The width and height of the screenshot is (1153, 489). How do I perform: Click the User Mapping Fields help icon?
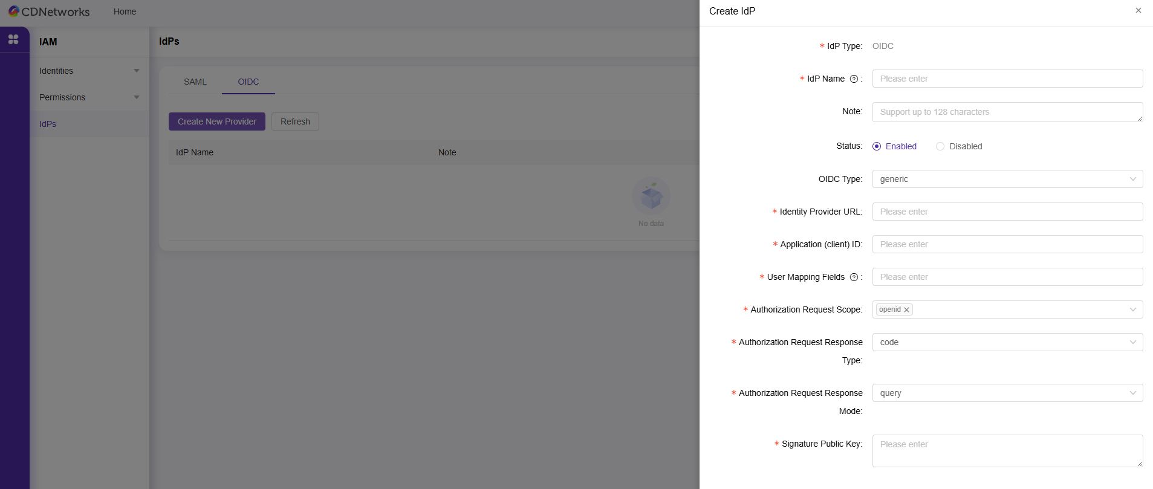[854, 277]
